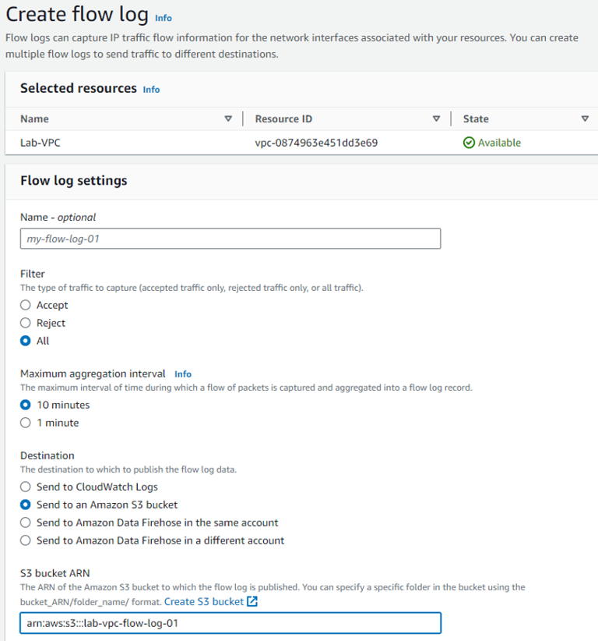Click the Create S3 bucket link
Screen dimensions: 598x641
coord(204,602)
